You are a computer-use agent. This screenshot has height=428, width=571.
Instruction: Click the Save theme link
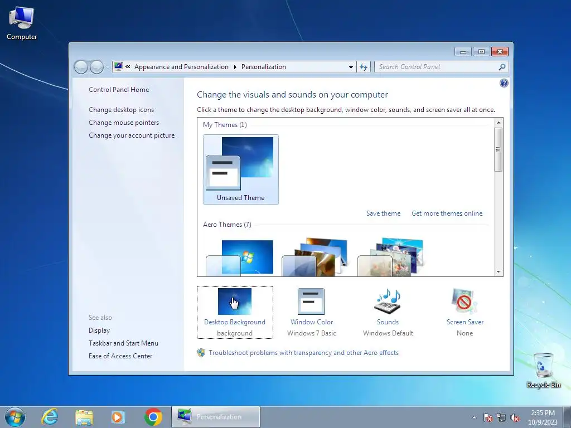[383, 213]
